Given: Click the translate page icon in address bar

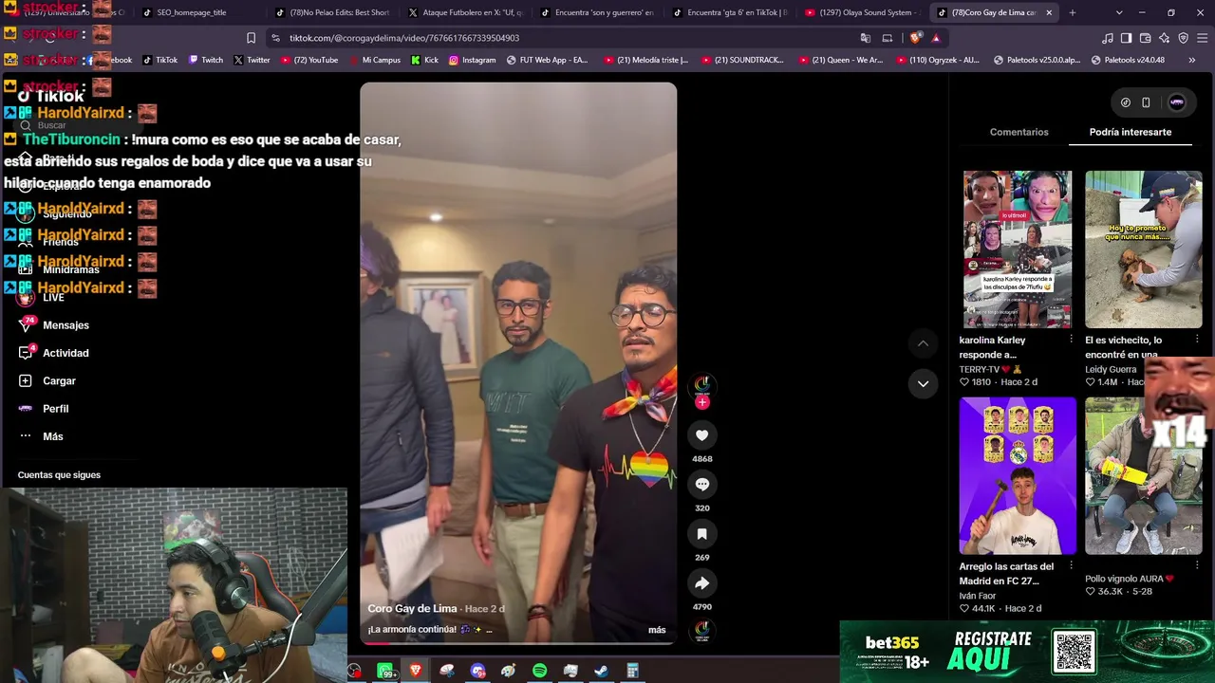Looking at the screenshot, I should tap(866, 38).
